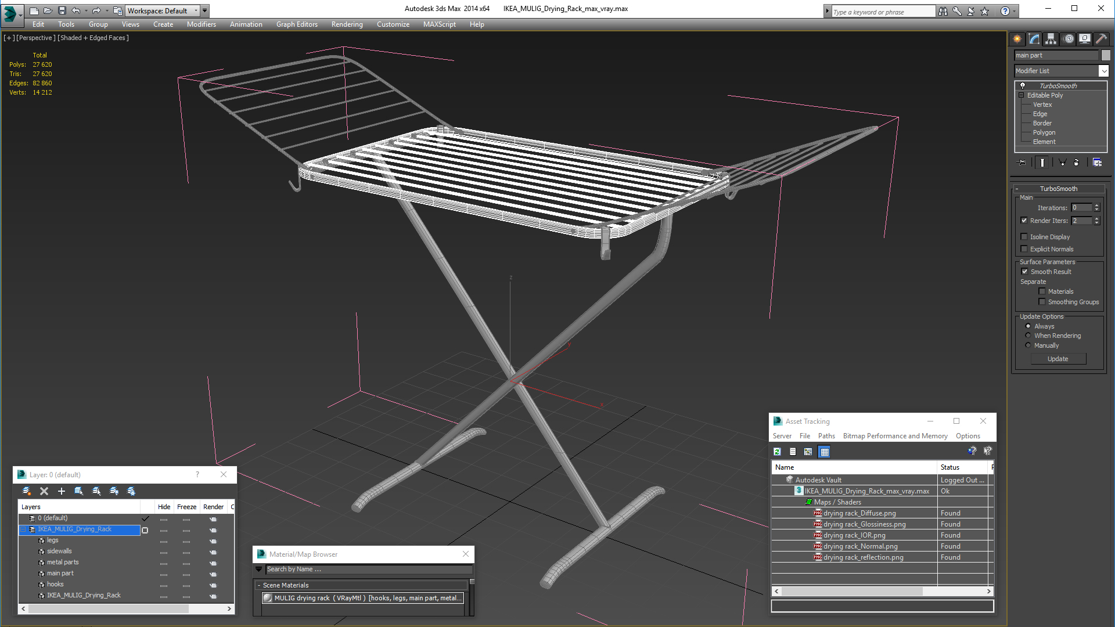The width and height of the screenshot is (1115, 627).
Task: Collapse the Scene Materials rollout
Action: tap(259, 585)
